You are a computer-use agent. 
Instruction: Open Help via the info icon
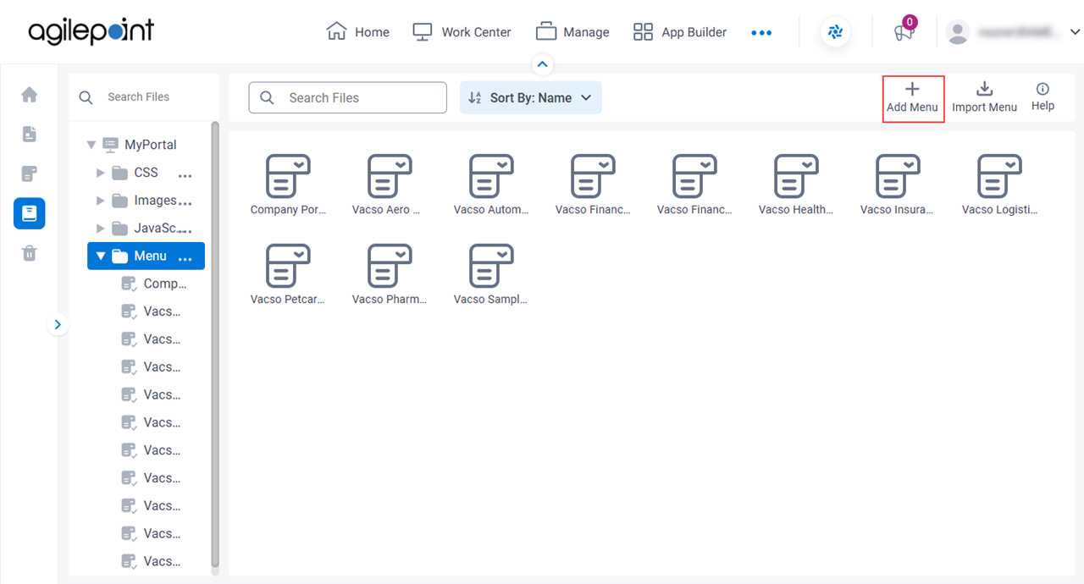[1043, 89]
